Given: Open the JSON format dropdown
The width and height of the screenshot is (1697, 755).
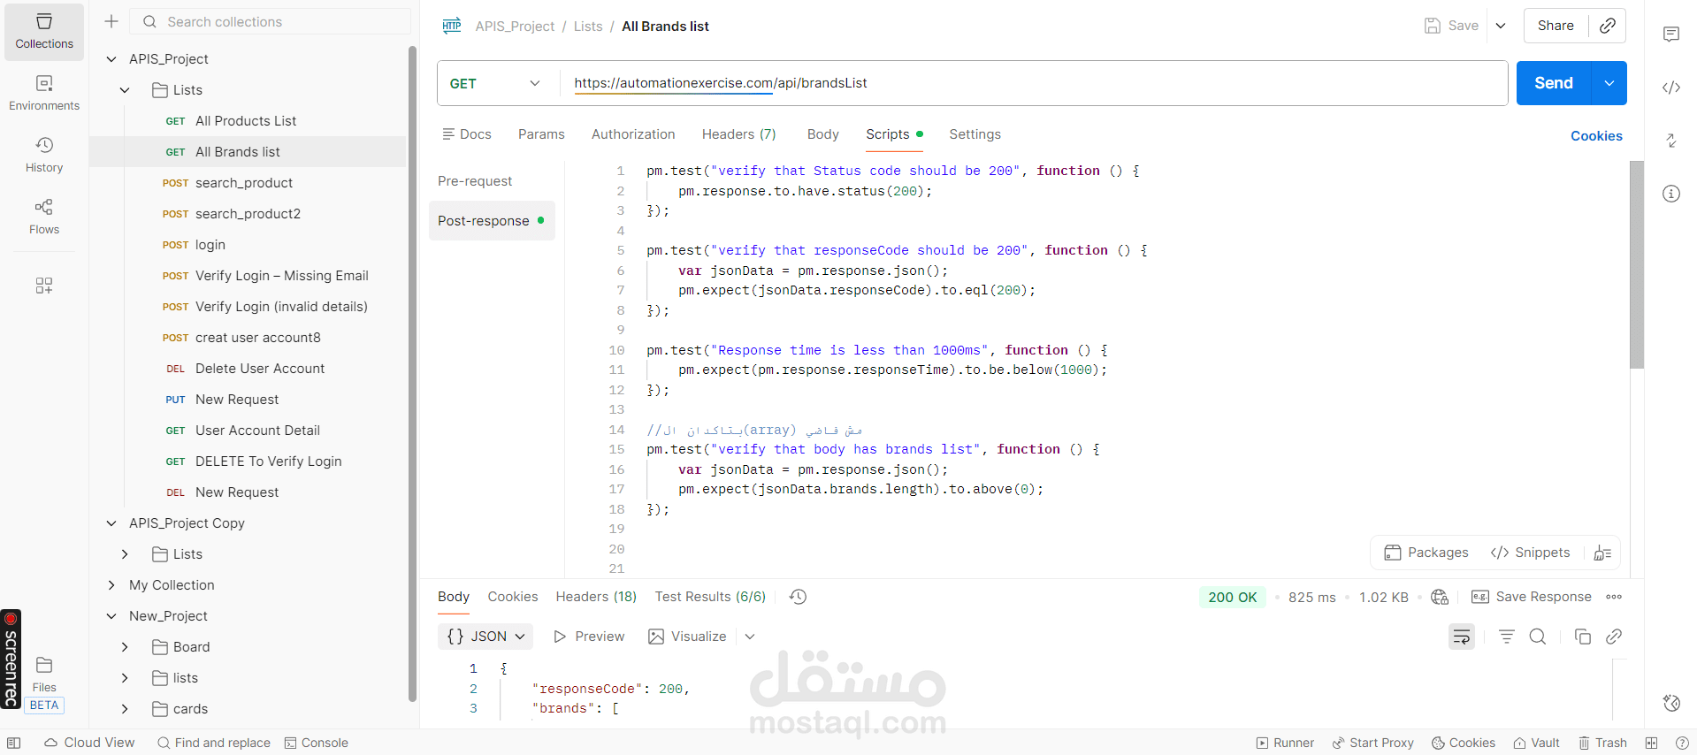Looking at the screenshot, I should click(x=486, y=637).
